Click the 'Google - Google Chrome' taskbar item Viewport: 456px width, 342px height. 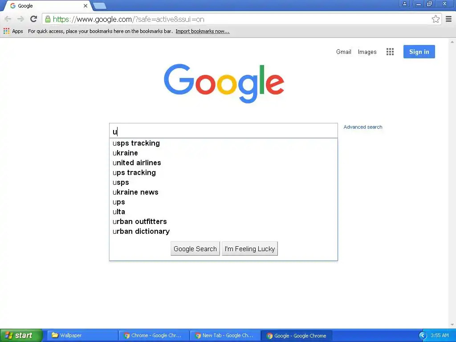pos(297,336)
